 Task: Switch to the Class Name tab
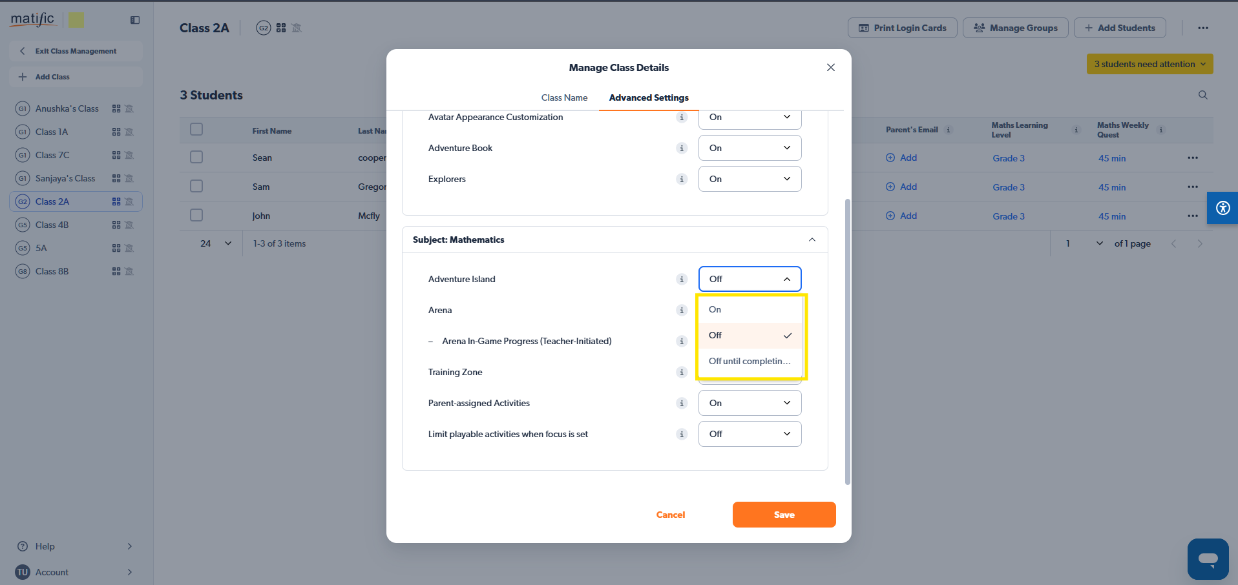(x=564, y=97)
